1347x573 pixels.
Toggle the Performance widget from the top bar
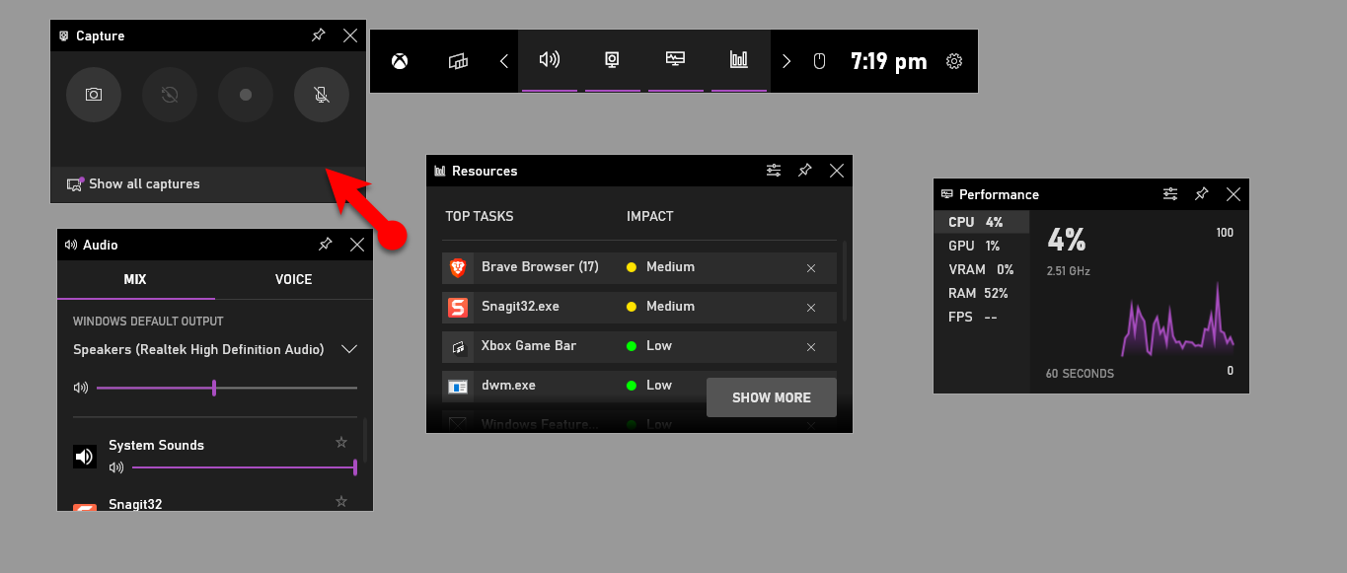coord(676,60)
